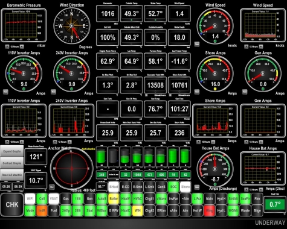Toggle the SOC green indicator
The height and width of the screenshot is (229, 287).
pos(173,187)
